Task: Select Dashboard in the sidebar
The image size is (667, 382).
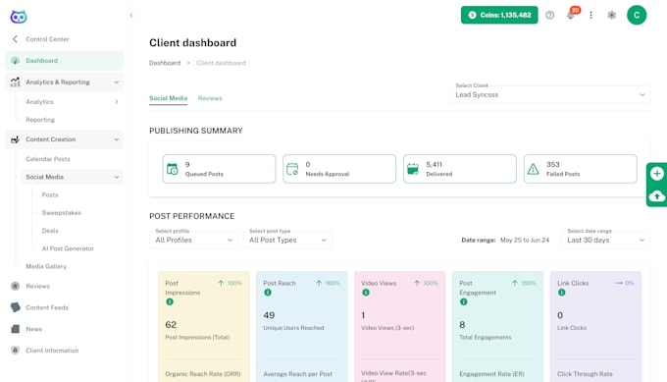Action: [x=64, y=61]
